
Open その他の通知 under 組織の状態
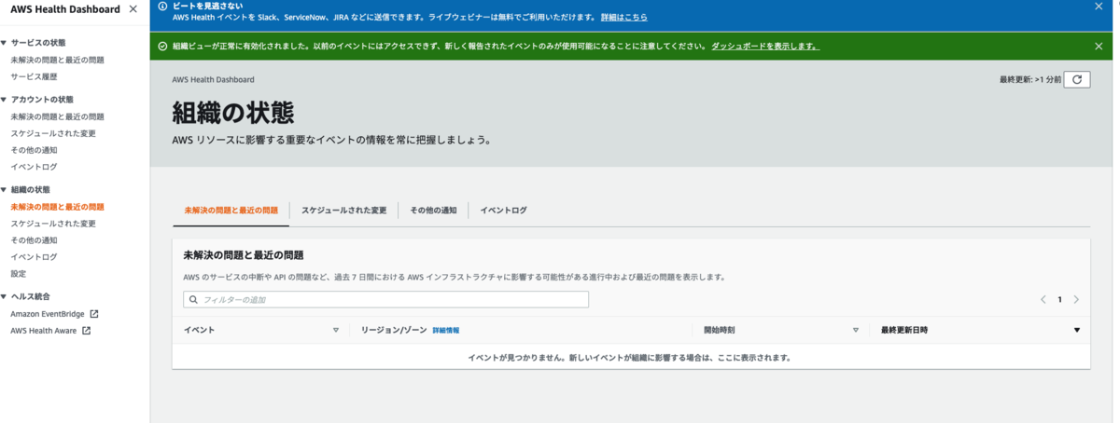[34, 240]
